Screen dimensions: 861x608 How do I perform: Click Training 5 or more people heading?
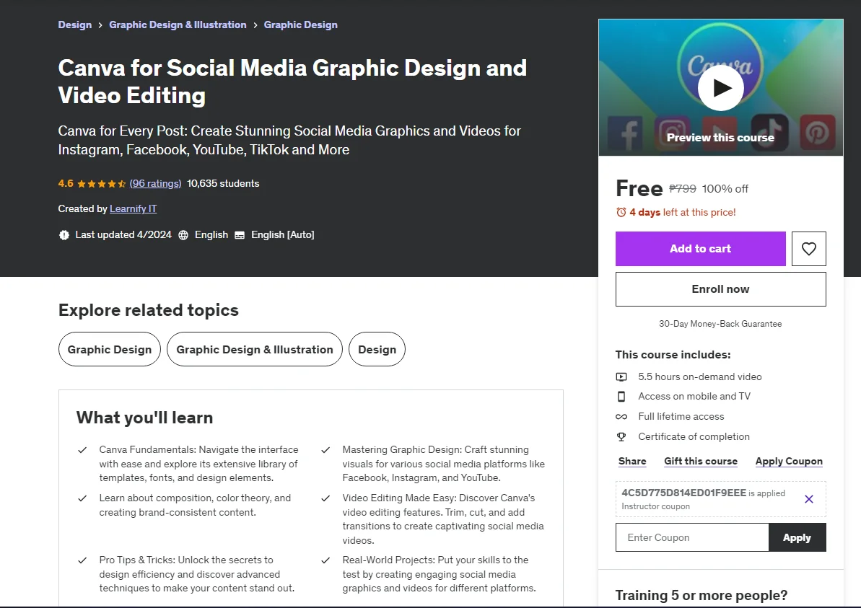702,596
